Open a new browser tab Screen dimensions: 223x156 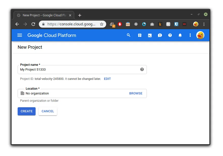79,15
